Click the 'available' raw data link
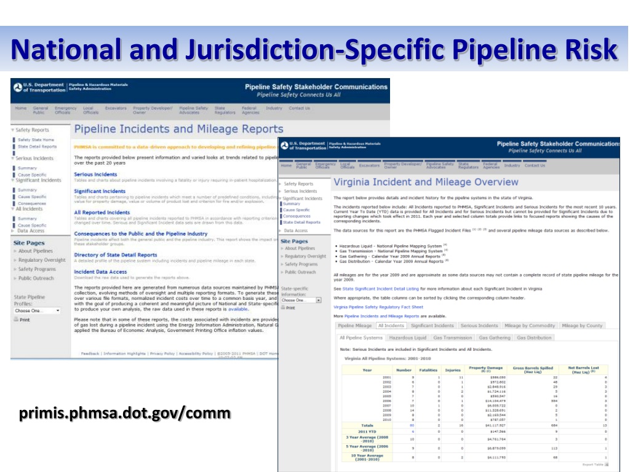The height and width of the screenshot is (472, 630). click(x=238, y=310)
